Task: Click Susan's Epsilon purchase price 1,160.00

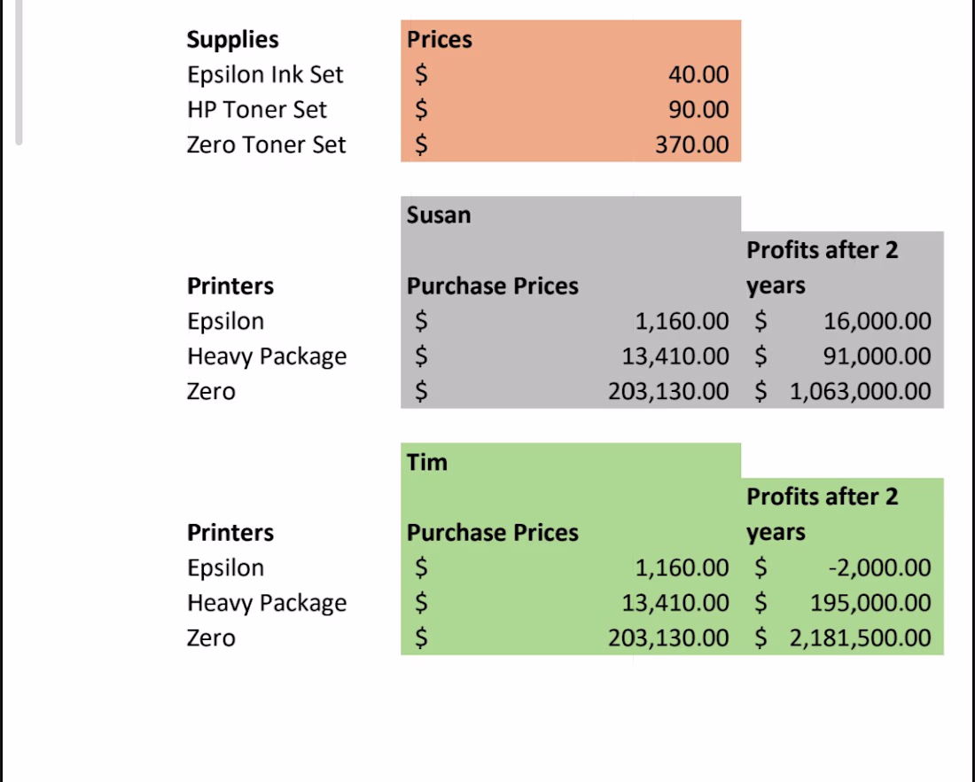Action: click(682, 320)
